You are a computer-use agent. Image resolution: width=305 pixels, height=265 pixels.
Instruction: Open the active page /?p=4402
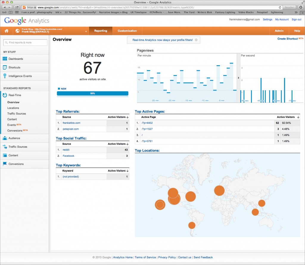pyautogui.click(x=147, y=123)
